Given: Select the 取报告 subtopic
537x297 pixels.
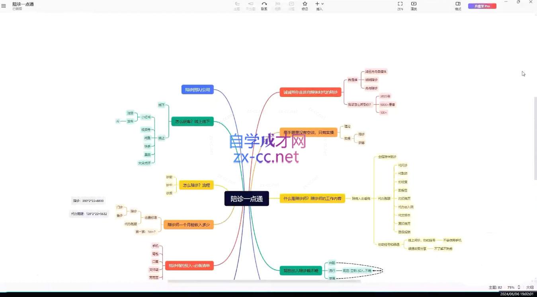Looking at the screenshot, I should click(x=403, y=190).
